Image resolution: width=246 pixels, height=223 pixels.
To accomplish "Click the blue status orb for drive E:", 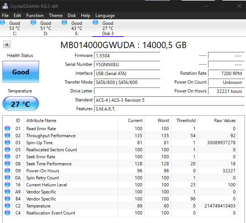I will click(x=64, y=23).
